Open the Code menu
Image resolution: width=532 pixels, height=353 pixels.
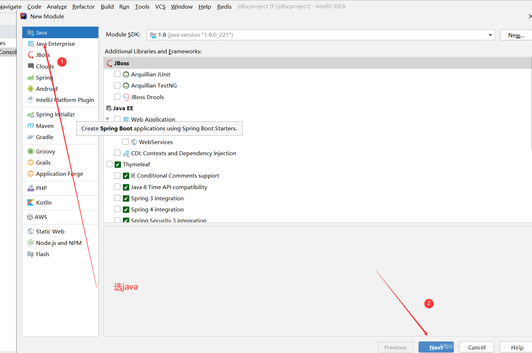(34, 6)
